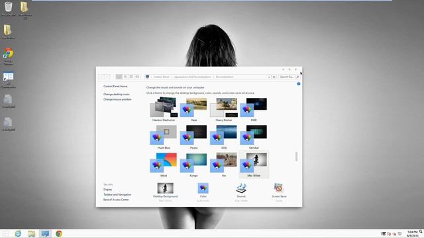Apply the Hydra theme
424x238 pixels.
(x=193, y=137)
